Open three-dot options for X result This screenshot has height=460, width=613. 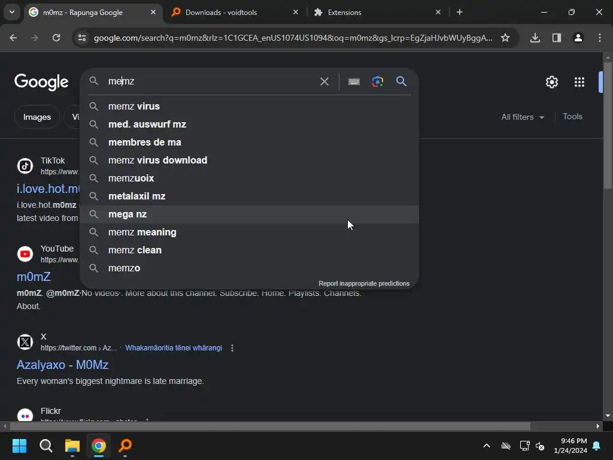click(x=232, y=348)
